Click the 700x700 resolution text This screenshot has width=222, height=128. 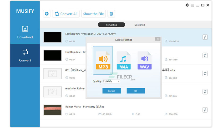click(173, 114)
